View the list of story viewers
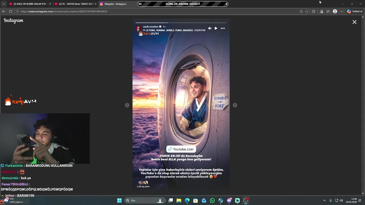Image resolution: width=365 pixels, height=205 pixels. point(143,184)
